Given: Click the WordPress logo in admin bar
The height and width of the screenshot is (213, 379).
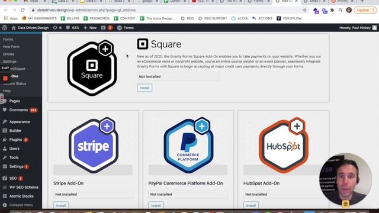Looking at the screenshot, I should pyautogui.click(x=5, y=28).
